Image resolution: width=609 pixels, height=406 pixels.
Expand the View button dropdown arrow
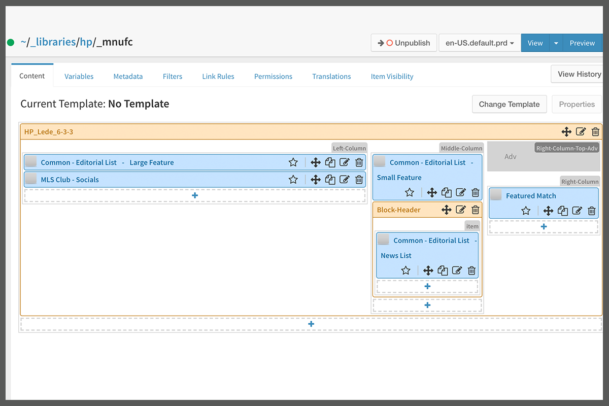(556, 43)
